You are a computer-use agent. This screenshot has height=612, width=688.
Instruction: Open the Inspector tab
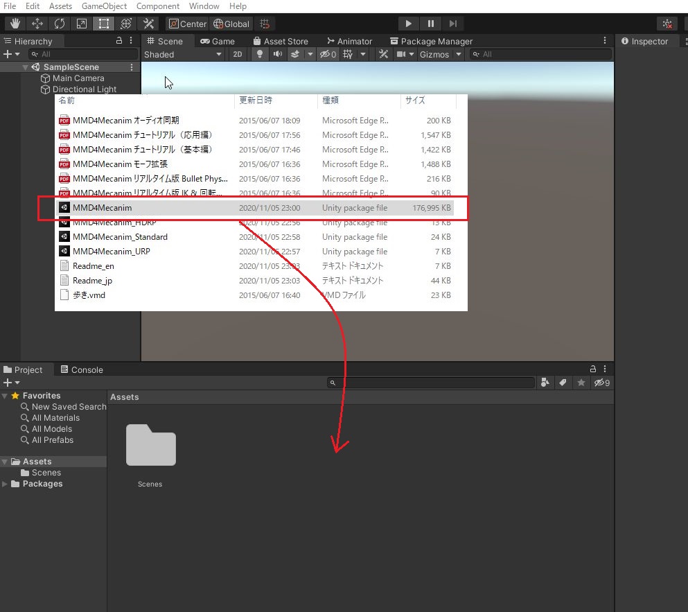pos(644,42)
